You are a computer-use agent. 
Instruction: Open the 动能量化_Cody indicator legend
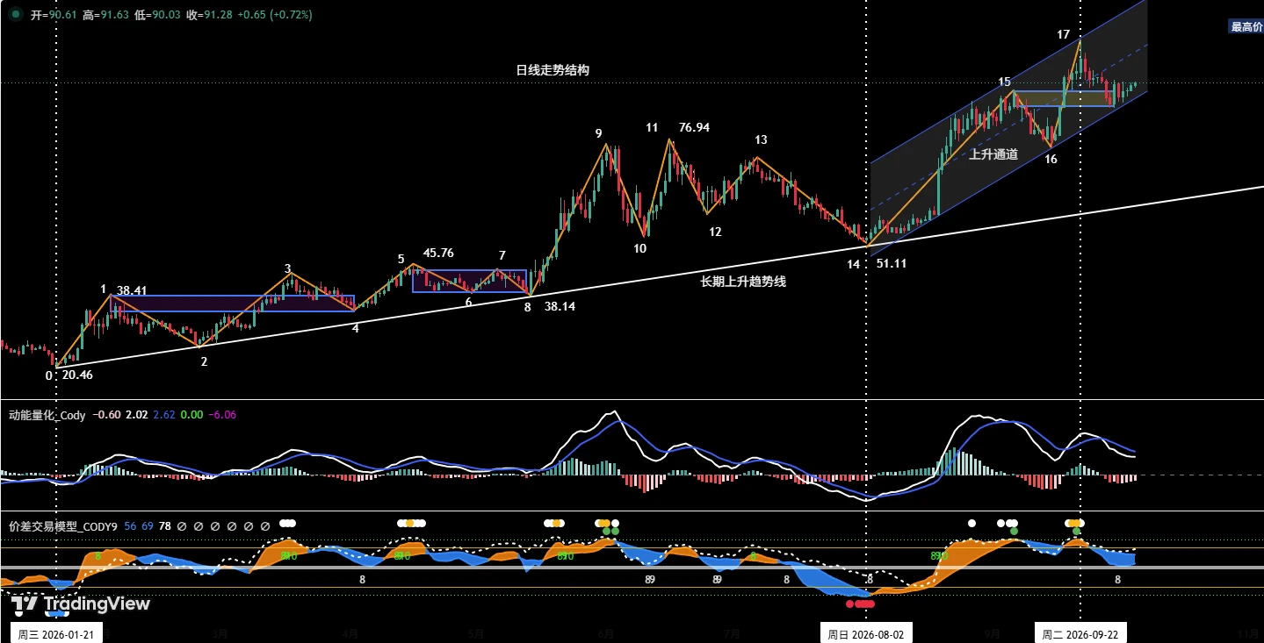pyautogui.click(x=47, y=415)
